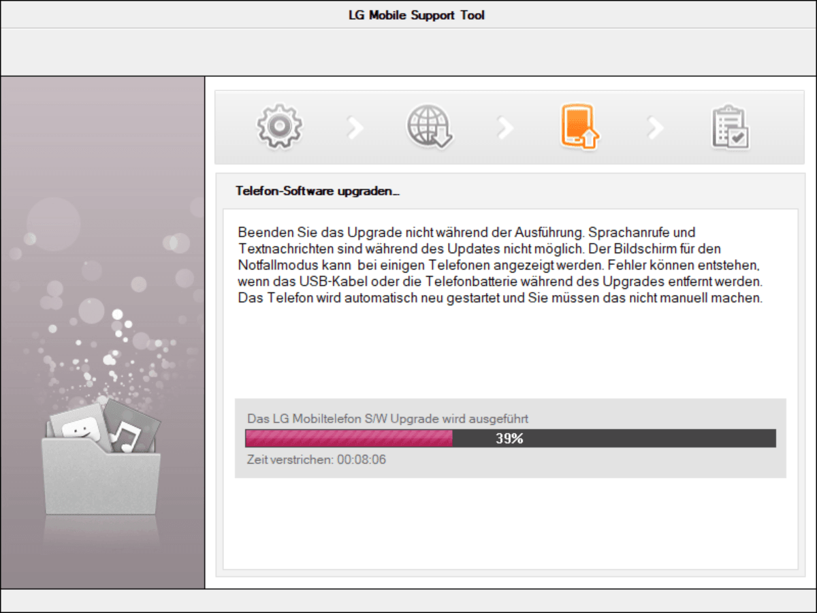This screenshot has height=613, width=817.
Task: Select the "Telefon-Software upgraden..." heading
Action: (x=317, y=191)
